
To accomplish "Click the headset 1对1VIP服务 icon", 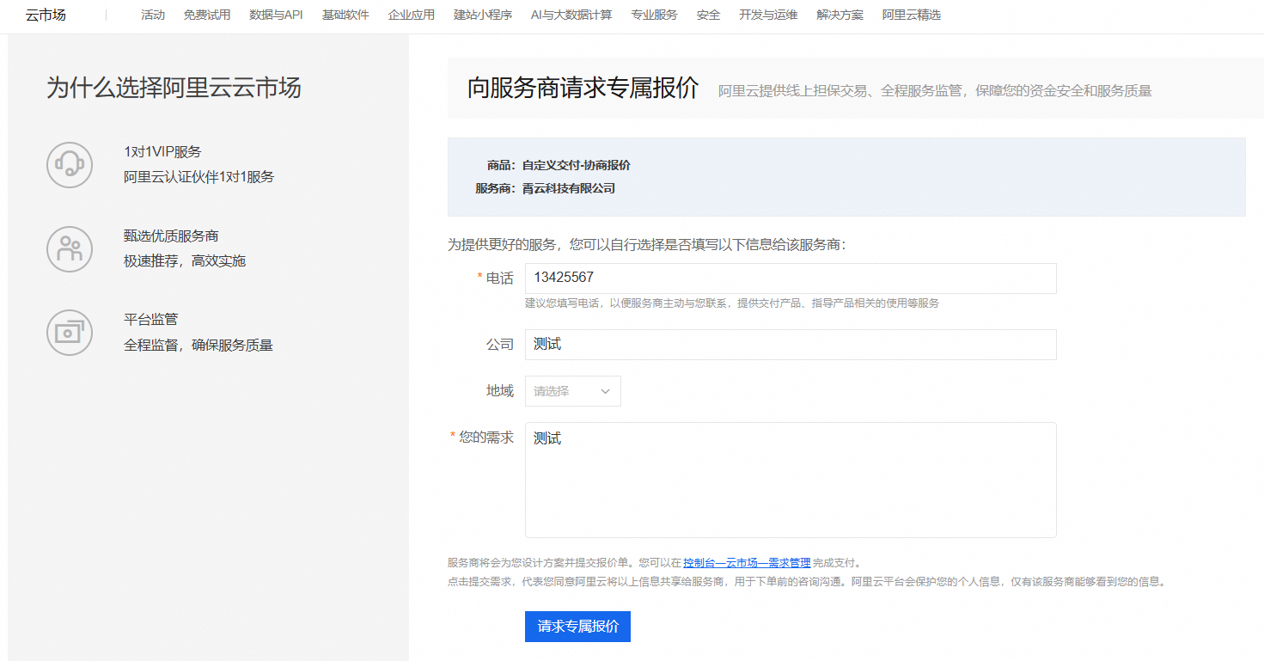I will pyautogui.click(x=70, y=165).
